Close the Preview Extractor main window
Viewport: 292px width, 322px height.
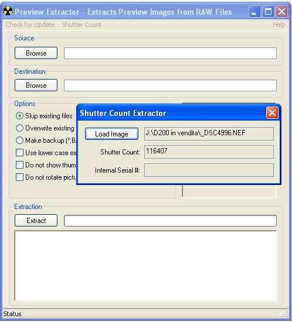point(281,12)
